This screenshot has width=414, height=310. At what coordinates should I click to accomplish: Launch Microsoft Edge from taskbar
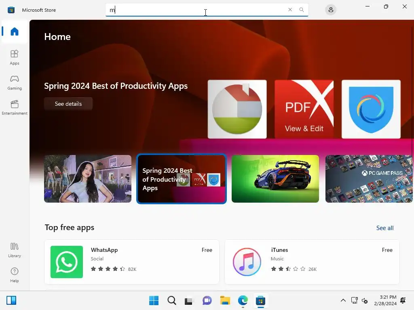243,300
